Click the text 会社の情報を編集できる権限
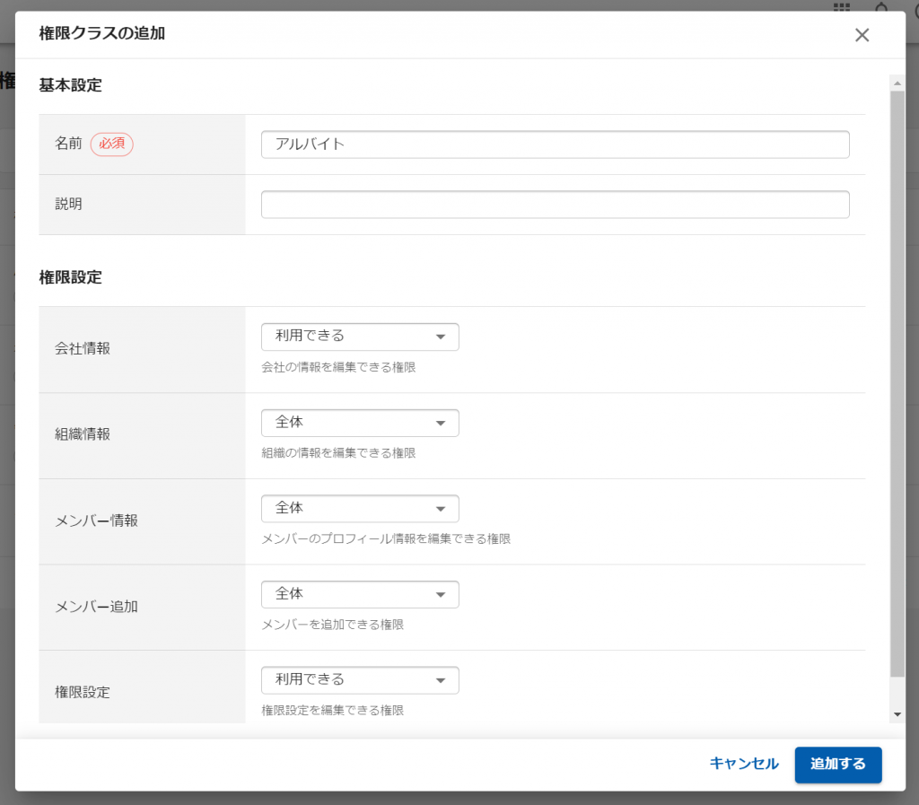This screenshot has height=805, width=919. [338, 367]
